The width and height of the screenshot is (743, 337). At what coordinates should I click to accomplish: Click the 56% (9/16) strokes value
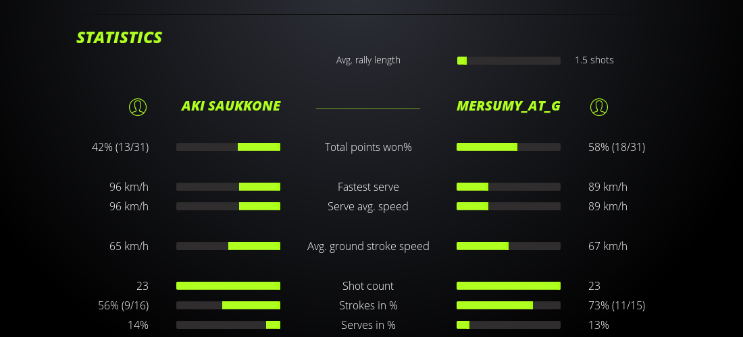(124, 305)
